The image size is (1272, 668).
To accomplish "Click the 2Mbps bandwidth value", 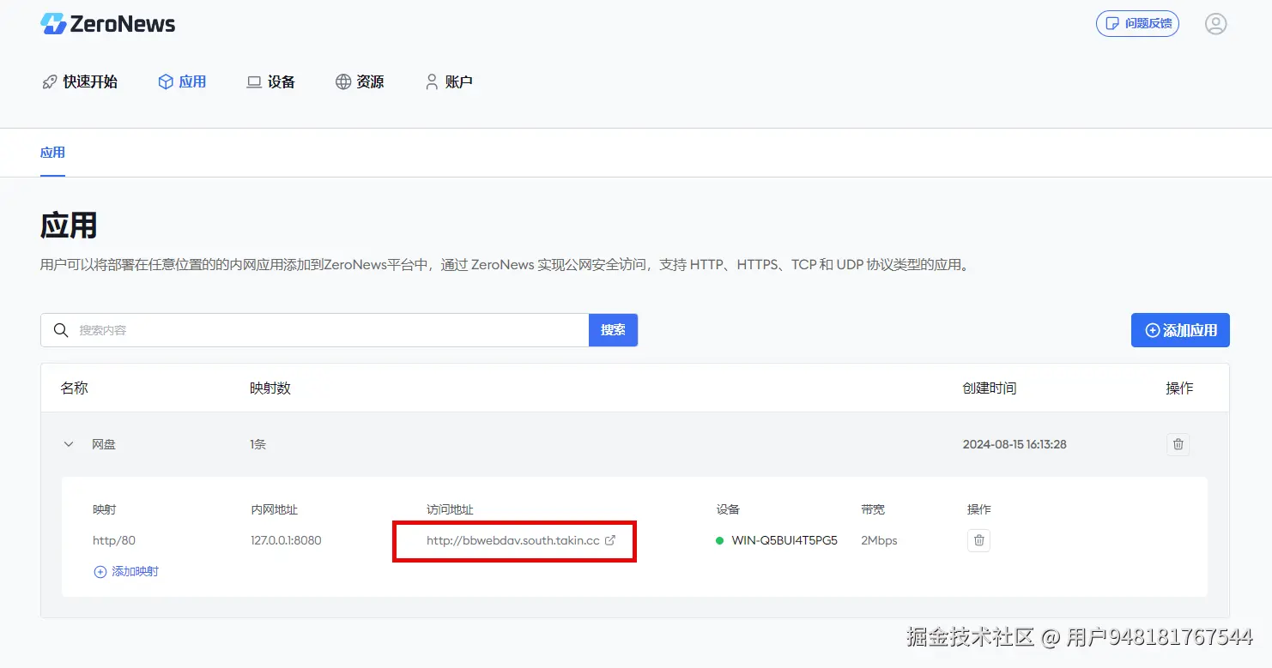I will tap(879, 541).
